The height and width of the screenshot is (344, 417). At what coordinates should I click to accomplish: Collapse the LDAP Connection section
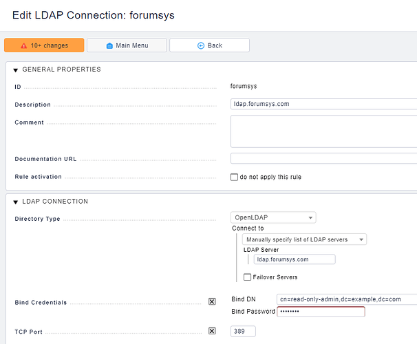(x=15, y=202)
